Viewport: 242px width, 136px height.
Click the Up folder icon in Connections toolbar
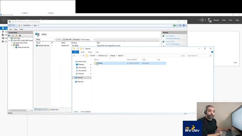[x=16, y=36]
